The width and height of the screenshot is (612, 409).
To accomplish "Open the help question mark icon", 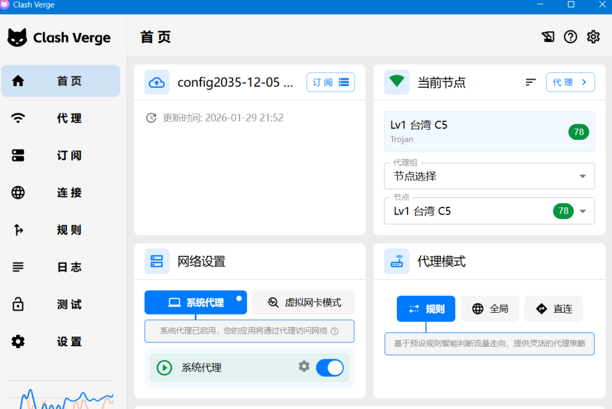I will click(571, 37).
